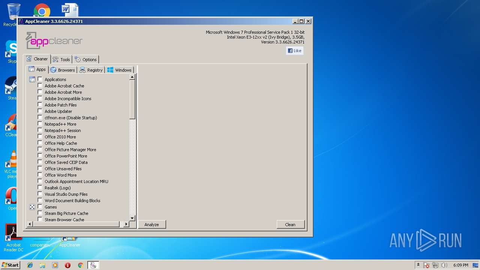Image resolution: width=480 pixels, height=270 pixels.
Task: Click the Clean button
Action: click(x=290, y=225)
